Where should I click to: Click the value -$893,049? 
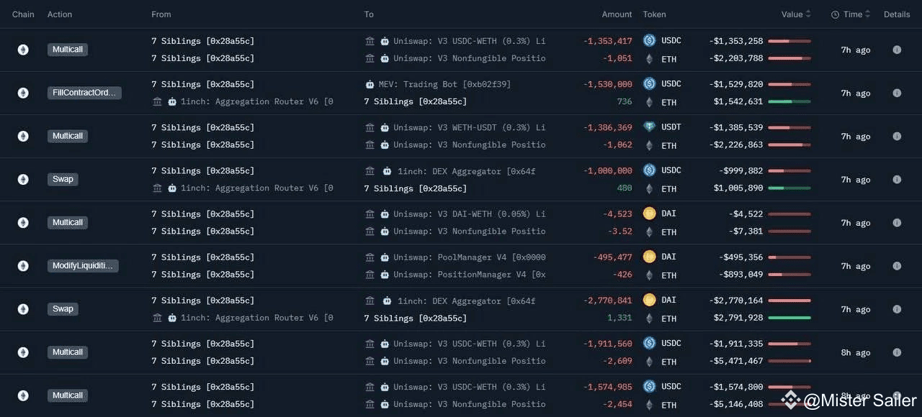740,275
